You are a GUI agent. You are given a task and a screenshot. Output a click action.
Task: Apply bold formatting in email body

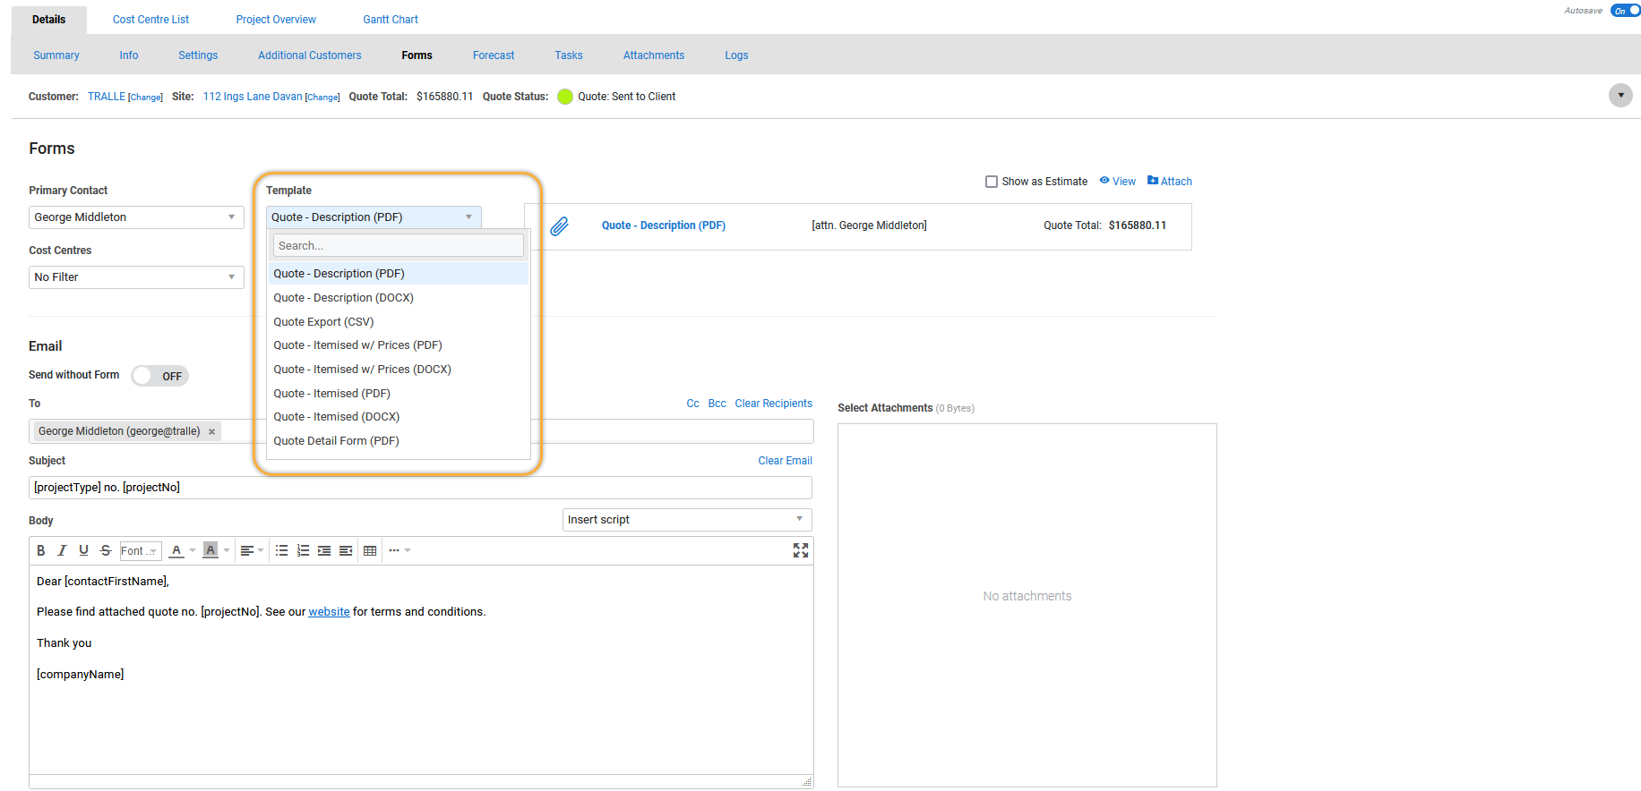tap(41, 550)
